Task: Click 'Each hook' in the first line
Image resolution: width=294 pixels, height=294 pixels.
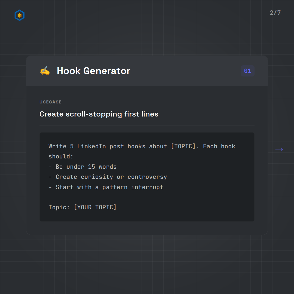Action: pyautogui.click(x=219, y=146)
